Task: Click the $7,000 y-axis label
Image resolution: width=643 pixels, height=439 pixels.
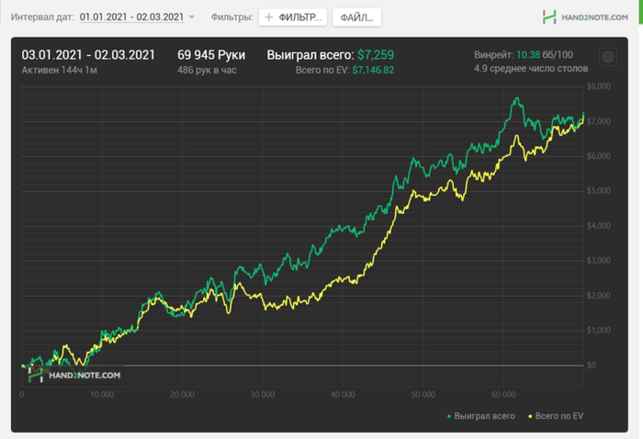Action: coord(599,121)
